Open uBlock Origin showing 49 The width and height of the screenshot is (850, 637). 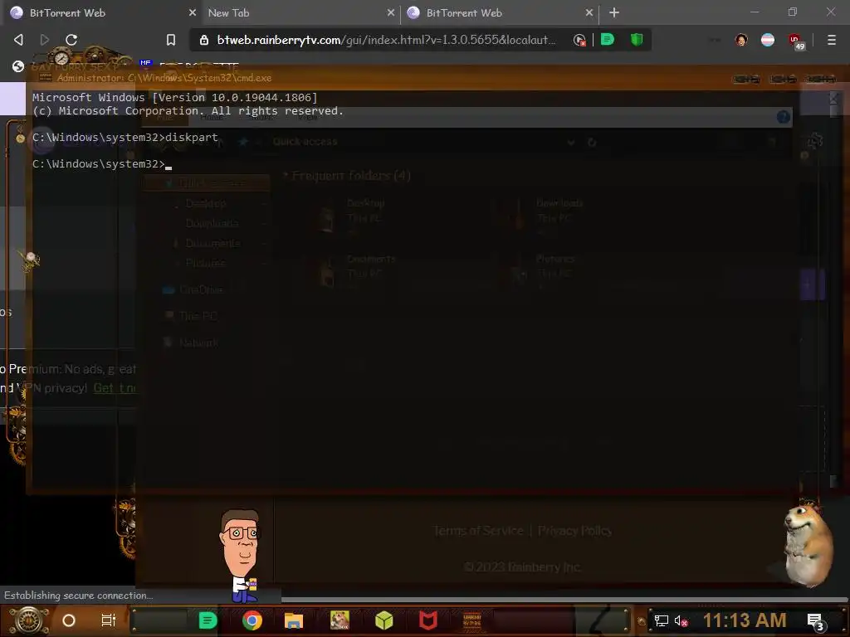[x=797, y=41]
